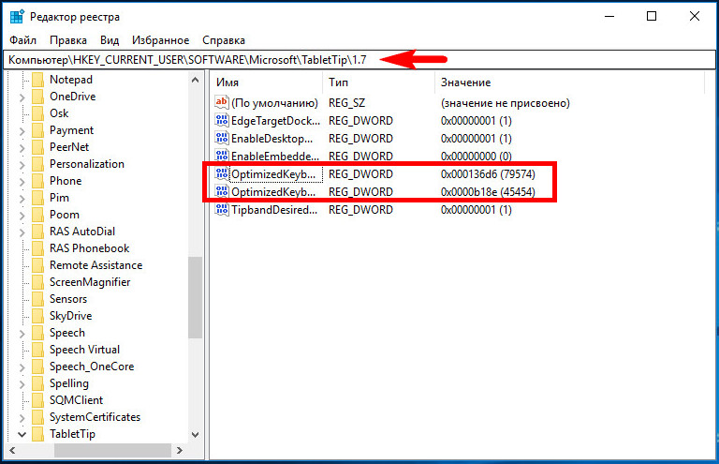Select the Speech Virtual folder icon

[38, 350]
